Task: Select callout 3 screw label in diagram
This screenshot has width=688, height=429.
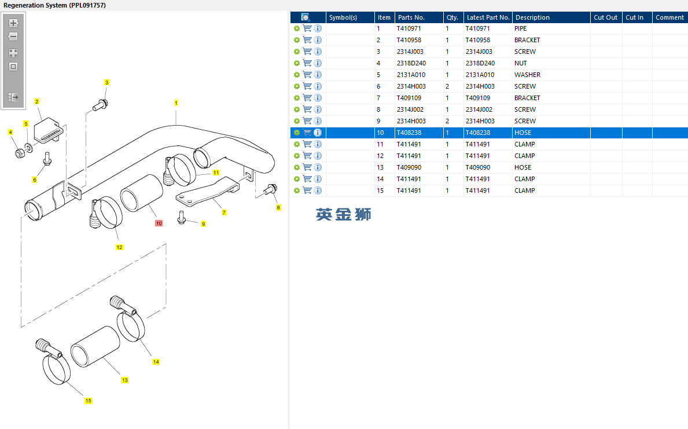Action: 106,83
